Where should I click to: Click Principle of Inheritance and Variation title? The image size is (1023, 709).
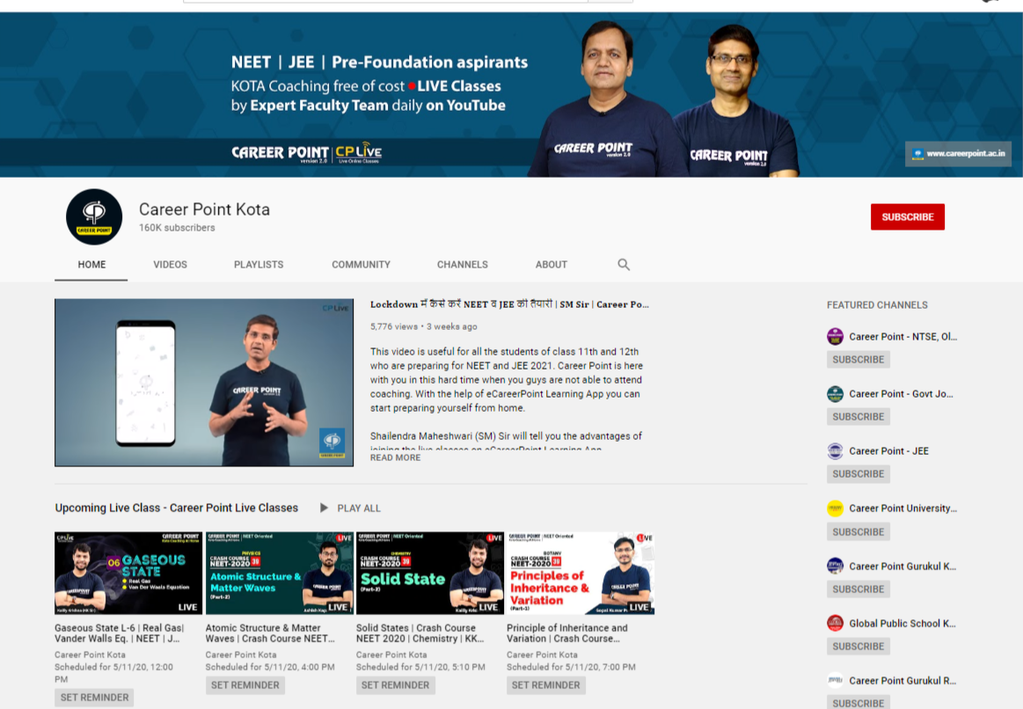[x=567, y=633]
